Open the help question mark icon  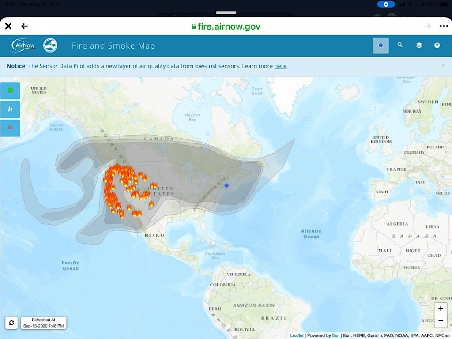[x=437, y=45]
